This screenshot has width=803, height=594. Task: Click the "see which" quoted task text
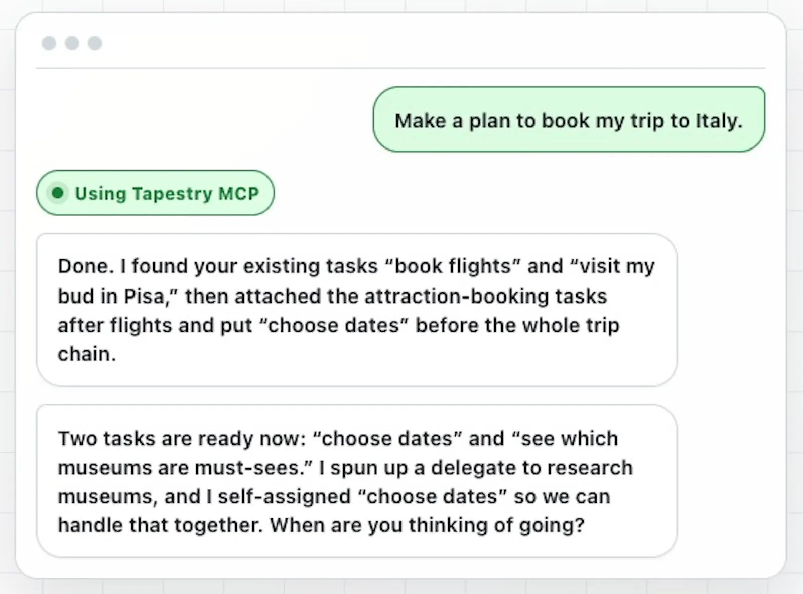tap(565, 439)
